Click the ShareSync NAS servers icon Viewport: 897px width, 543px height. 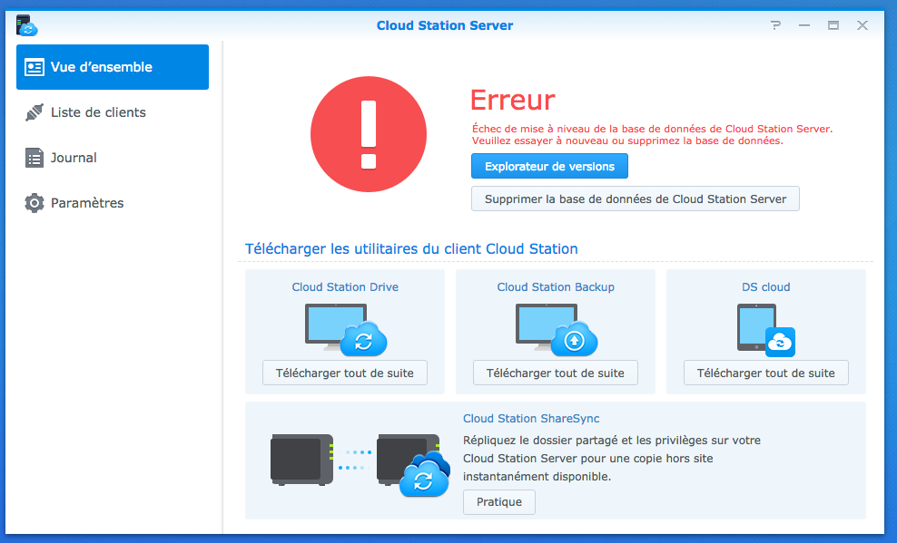[x=360, y=462]
